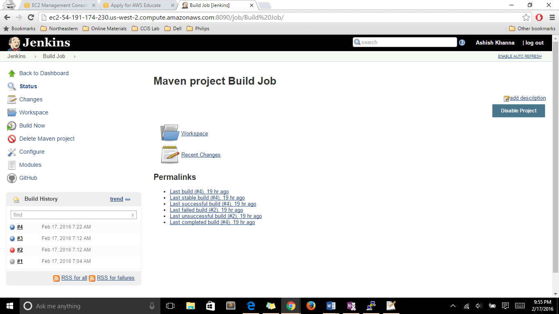559x314 pixels.
Task: Click the GitHub octocat icon in sidebar
Action: point(12,178)
